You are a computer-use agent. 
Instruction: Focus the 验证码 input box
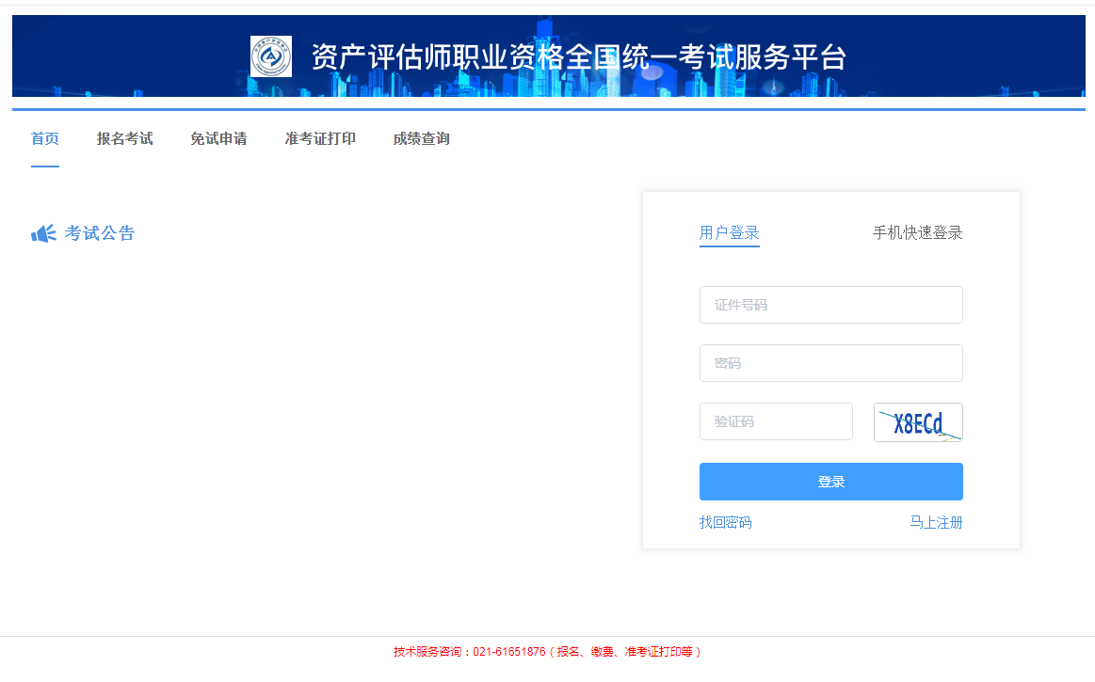776,421
